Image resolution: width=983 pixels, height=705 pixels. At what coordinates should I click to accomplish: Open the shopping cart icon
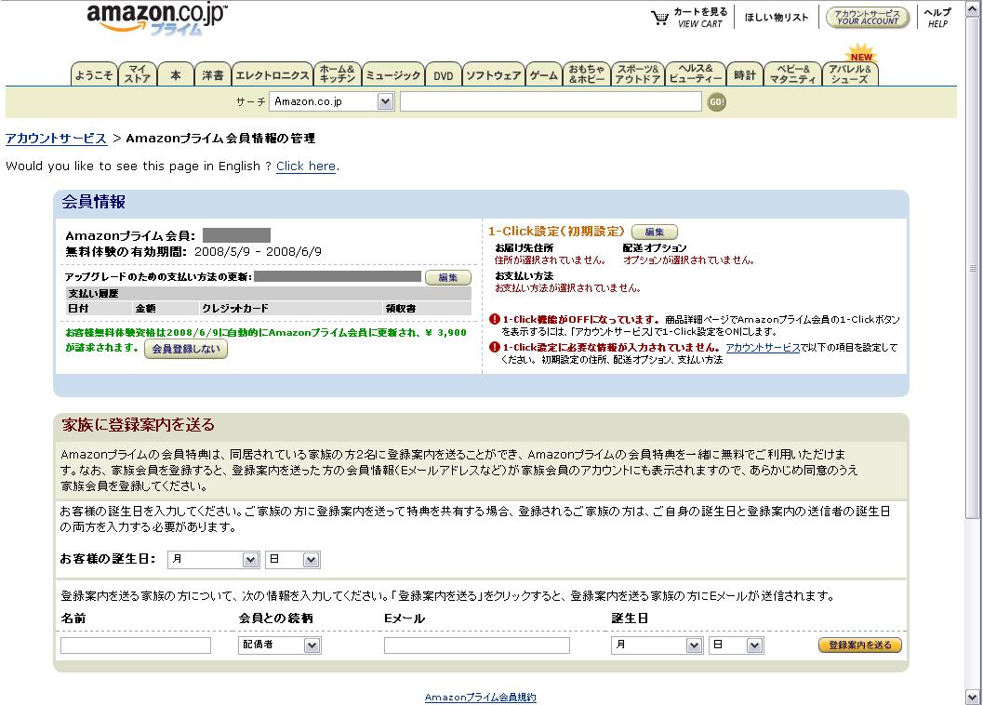click(659, 18)
